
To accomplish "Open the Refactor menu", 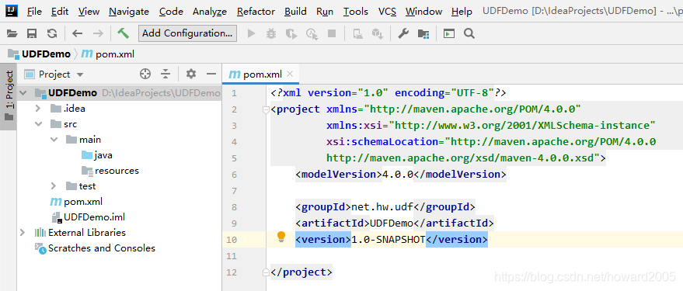I will [256, 12].
